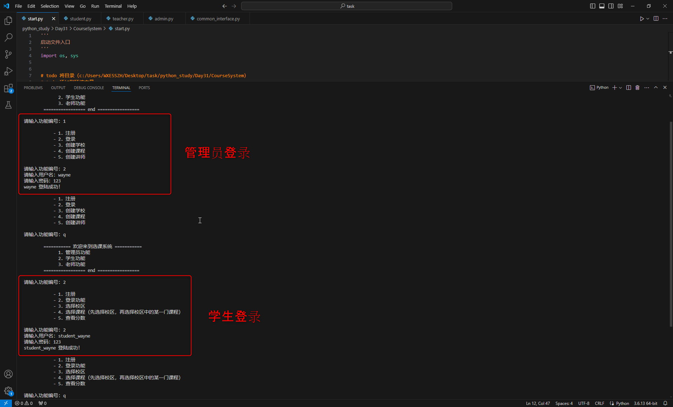Open the Search view icon
Image resolution: width=673 pixels, height=407 pixels.
pos(8,37)
